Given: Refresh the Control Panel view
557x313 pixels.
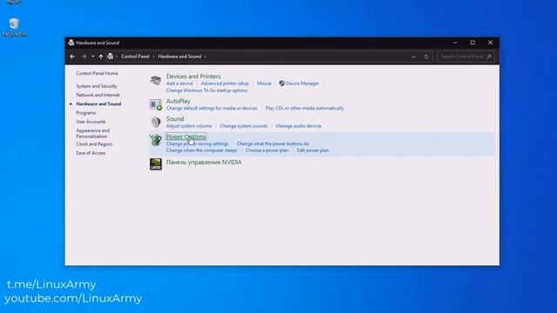Looking at the screenshot, I should tap(426, 57).
